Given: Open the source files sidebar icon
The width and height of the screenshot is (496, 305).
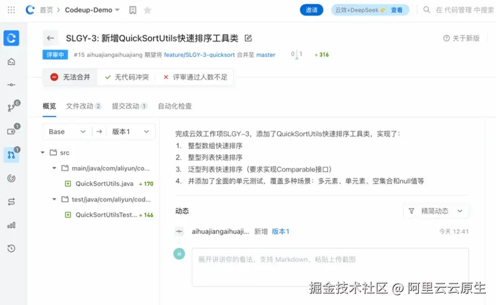Looking at the screenshot, I should pos(12,62).
